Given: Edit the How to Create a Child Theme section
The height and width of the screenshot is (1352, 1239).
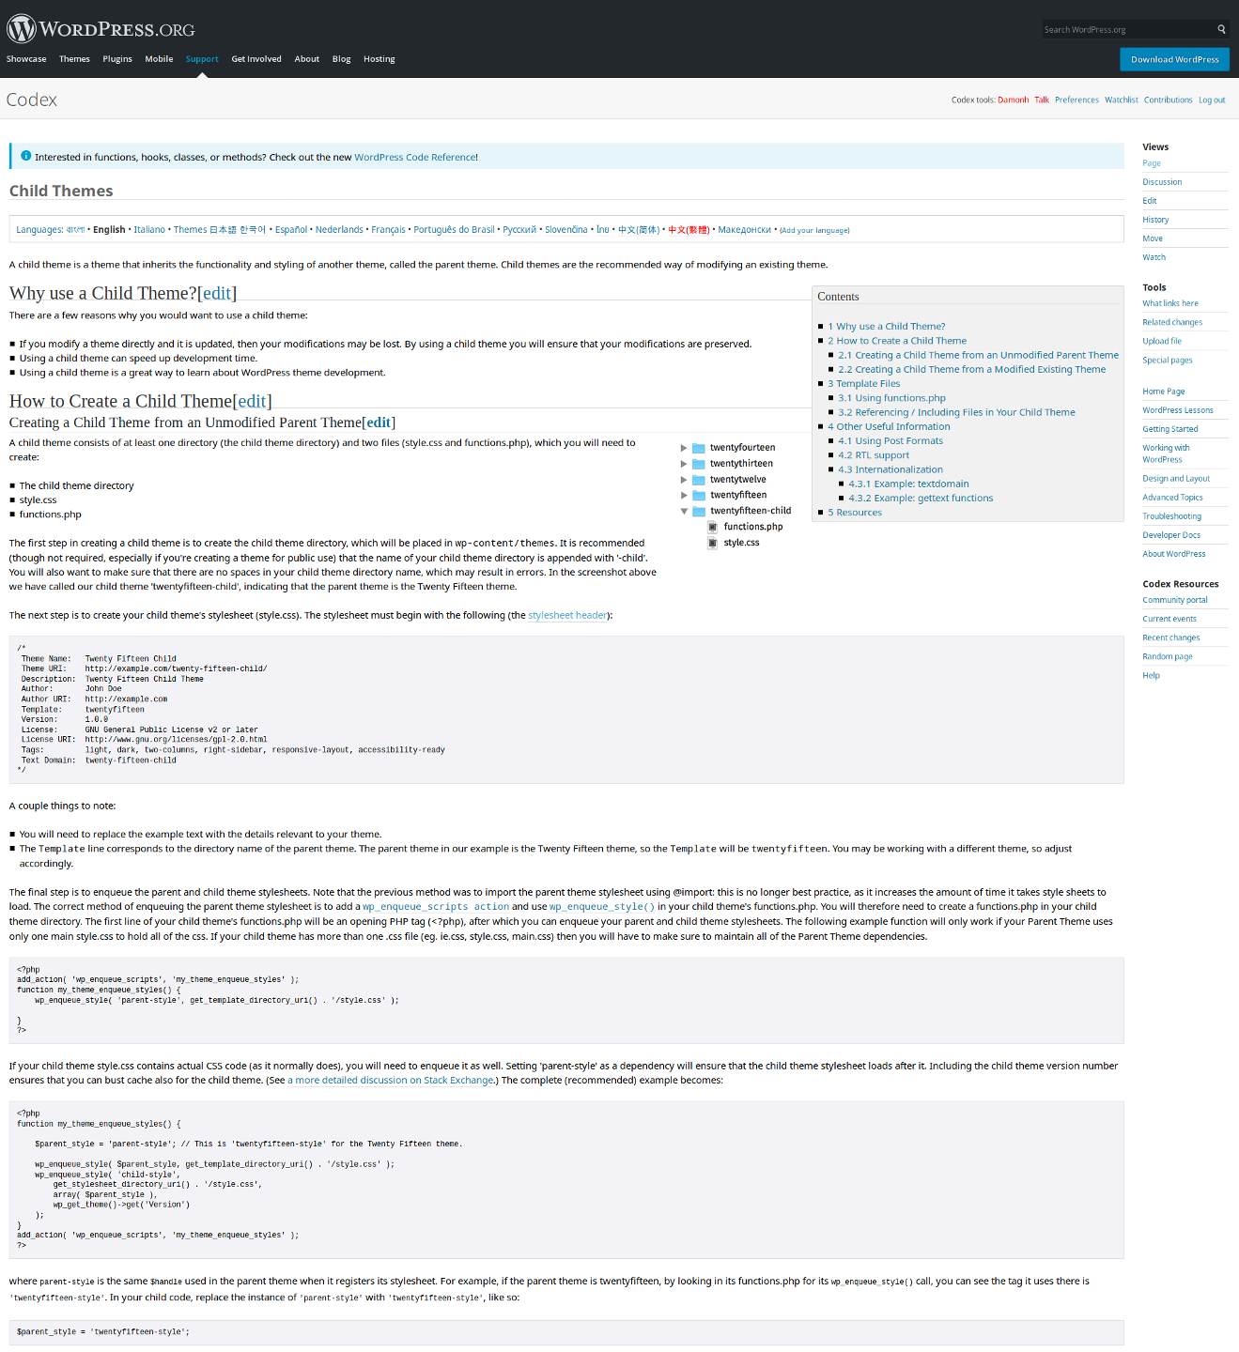Looking at the screenshot, I should tap(252, 401).
